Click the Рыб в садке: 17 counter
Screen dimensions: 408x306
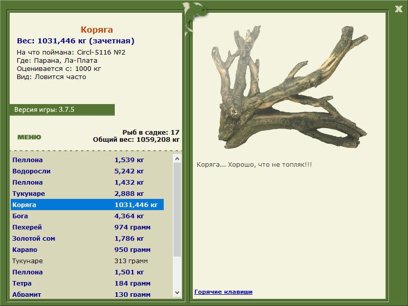pyautogui.click(x=151, y=133)
